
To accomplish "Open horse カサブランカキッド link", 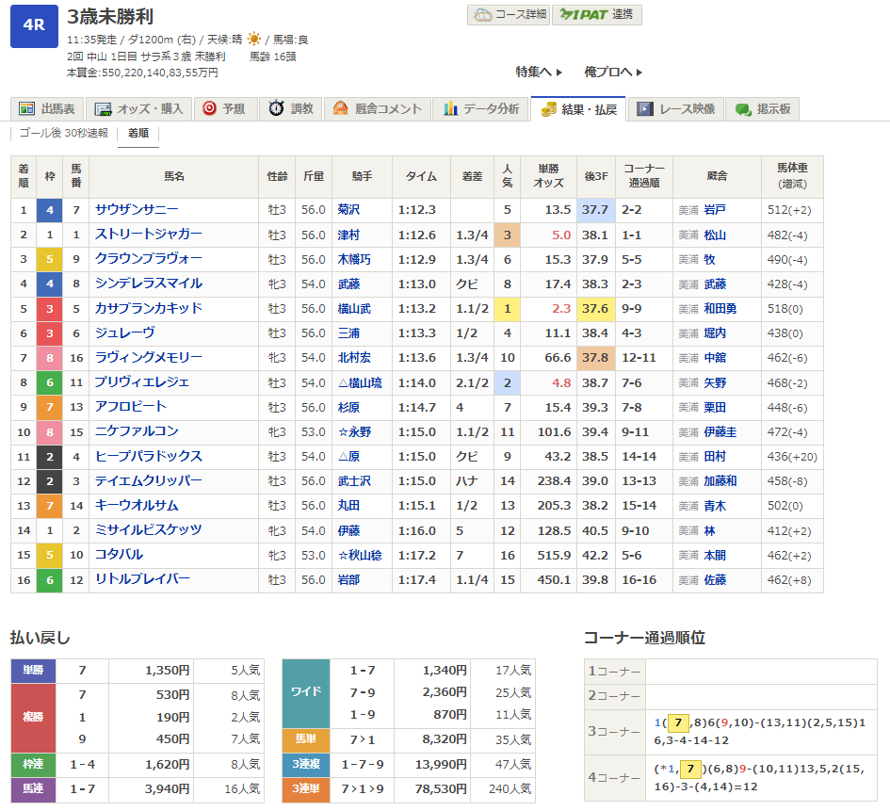I will pos(148,309).
